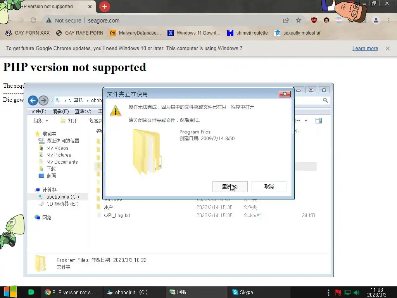Open the 查看(V) menu in Explorer
The width and height of the screenshot is (397, 298).
[x=83, y=111]
